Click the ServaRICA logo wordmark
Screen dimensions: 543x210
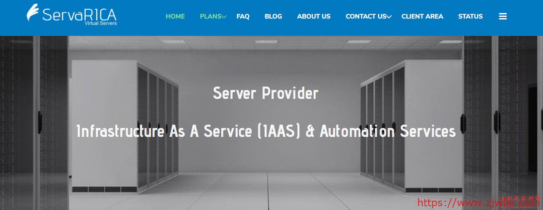pos(79,14)
